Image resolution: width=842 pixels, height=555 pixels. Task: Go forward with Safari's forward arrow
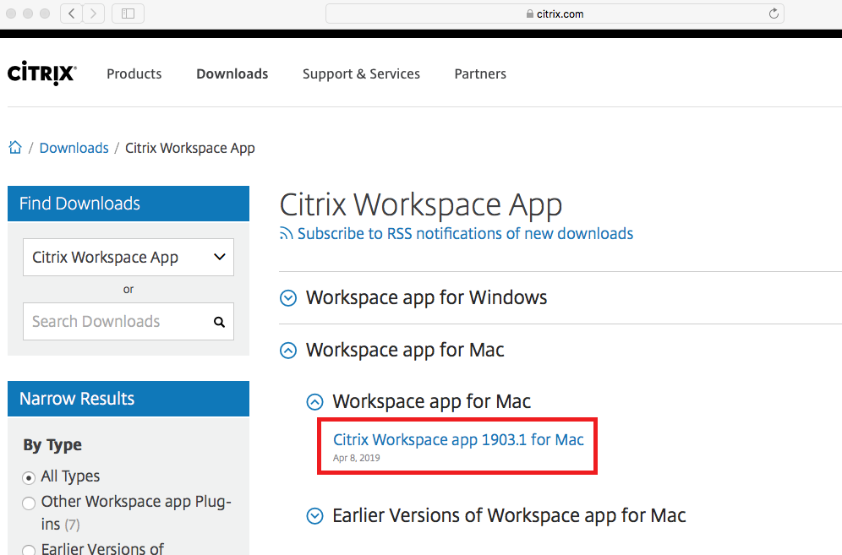click(94, 14)
